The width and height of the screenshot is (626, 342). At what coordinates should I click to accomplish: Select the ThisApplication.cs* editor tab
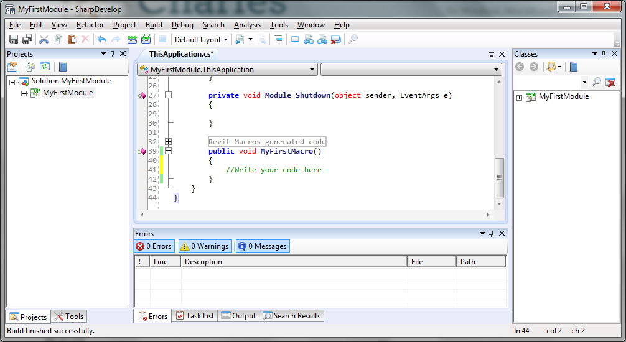pos(181,54)
